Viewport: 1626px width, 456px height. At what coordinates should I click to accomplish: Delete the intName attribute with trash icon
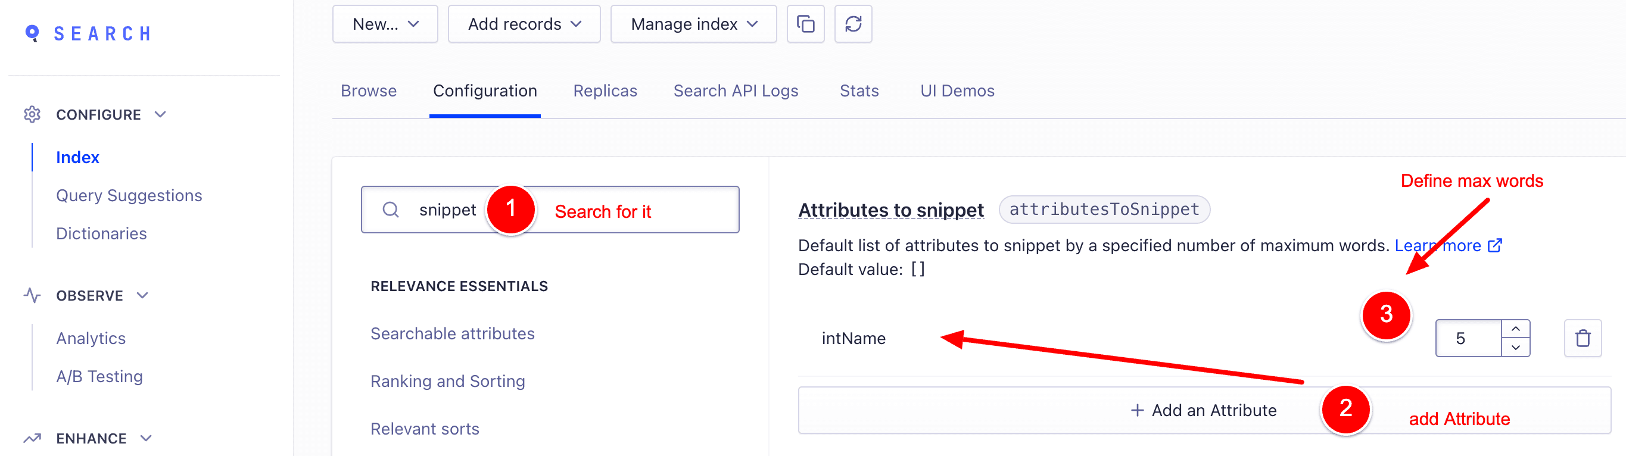[x=1582, y=338]
